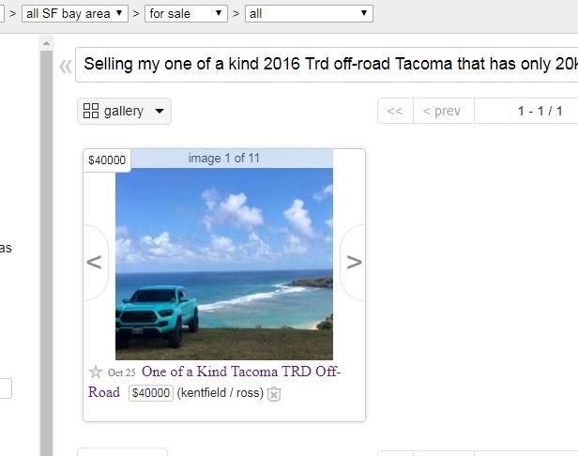Click the $40000 price tag above image
The height and width of the screenshot is (456, 578).
(x=107, y=160)
